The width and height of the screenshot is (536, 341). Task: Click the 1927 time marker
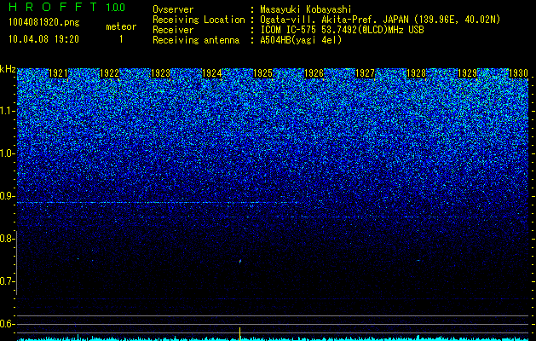tap(365, 73)
